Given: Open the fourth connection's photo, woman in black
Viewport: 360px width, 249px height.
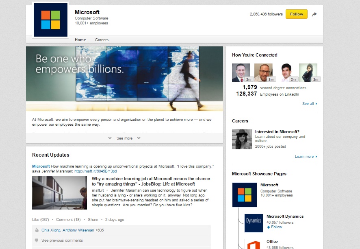Looking at the screenshot, I should click(308, 73).
